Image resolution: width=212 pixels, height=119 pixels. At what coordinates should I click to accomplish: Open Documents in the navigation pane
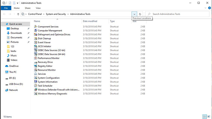[x=16, y=38]
